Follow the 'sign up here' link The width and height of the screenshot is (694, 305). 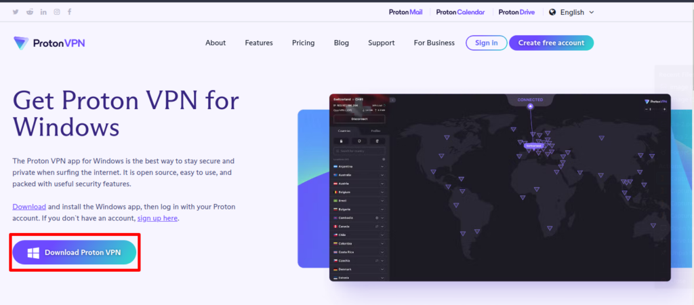157,218
